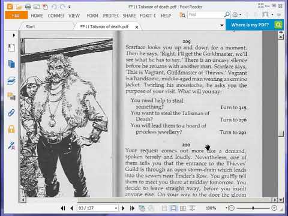The width and height of the screenshot is (288, 216).
Task: Open the SHARE ribbon tab
Action: point(129,16)
